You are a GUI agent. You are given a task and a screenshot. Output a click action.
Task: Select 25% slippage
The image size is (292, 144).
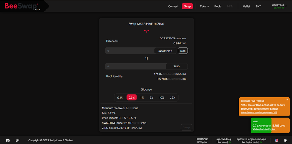tap(173, 98)
